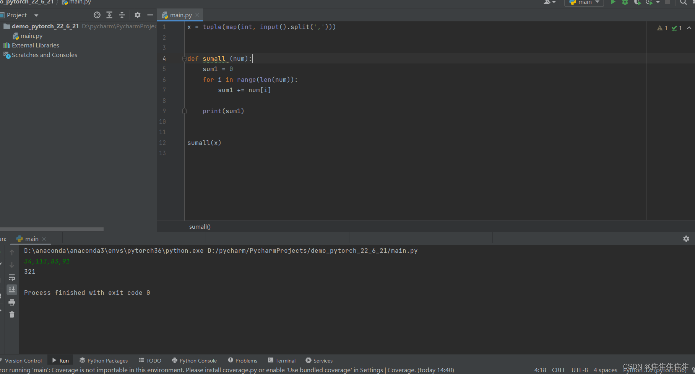This screenshot has height=374, width=695.
Task: Click the fold end marker on line 9
Action: click(x=184, y=111)
